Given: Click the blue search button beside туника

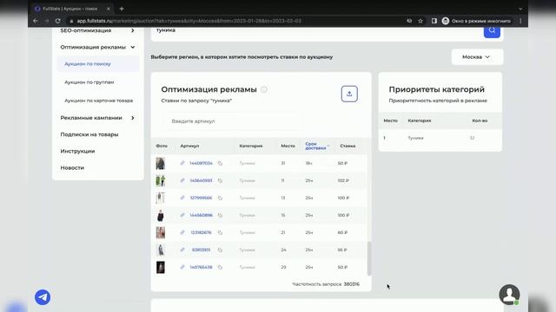Looking at the screenshot, I should [492, 30].
